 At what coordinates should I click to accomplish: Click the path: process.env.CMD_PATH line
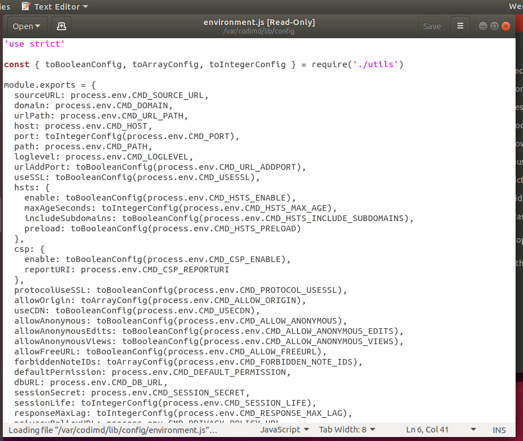click(83, 146)
